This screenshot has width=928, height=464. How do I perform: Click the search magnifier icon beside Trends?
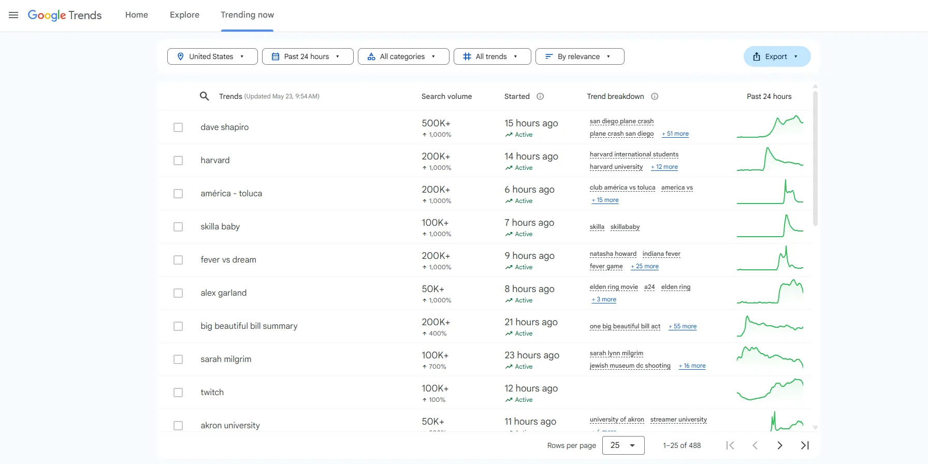pyautogui.click(x=205, y=96)
